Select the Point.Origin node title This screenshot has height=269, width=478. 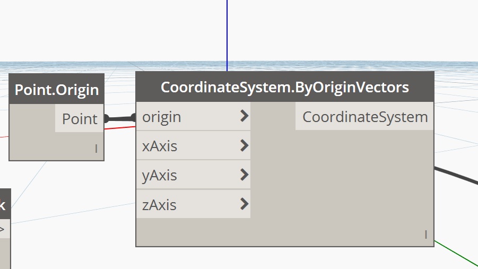point(57,89)
